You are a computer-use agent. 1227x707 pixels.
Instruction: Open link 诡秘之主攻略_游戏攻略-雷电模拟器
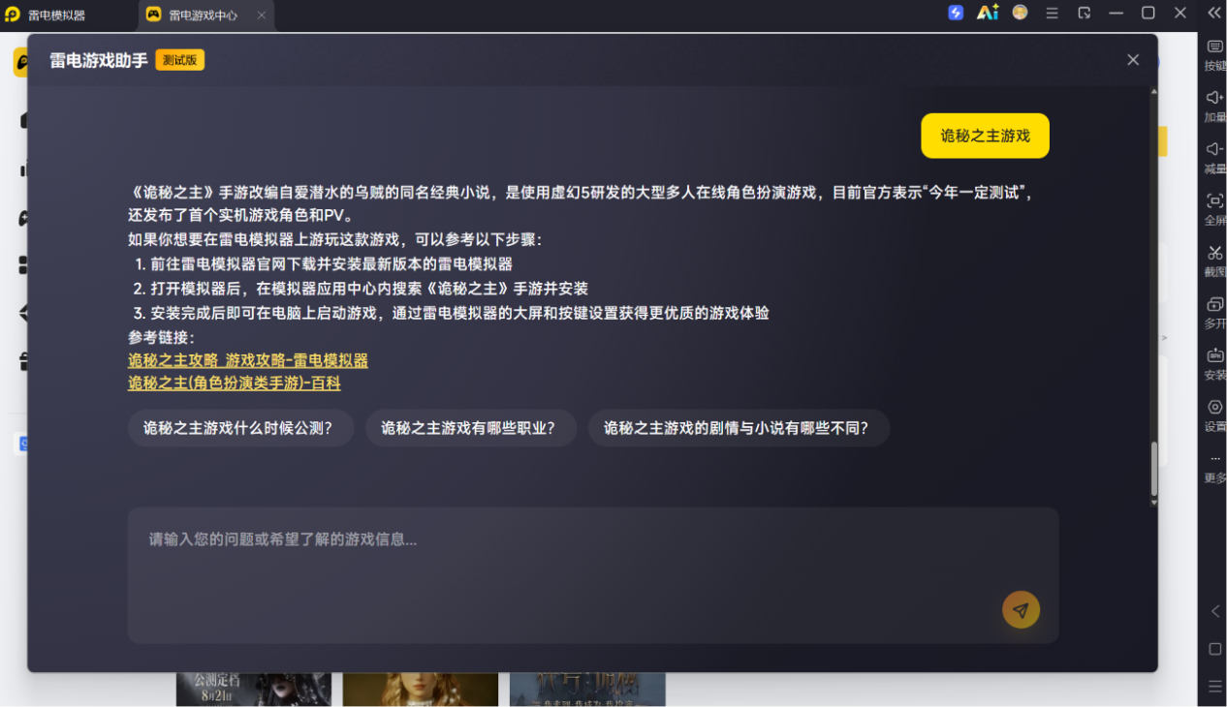[248, 360]
